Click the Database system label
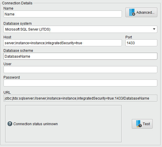This screenshot has width=162, height=147. pyautogui.click(x=17, y=24)
